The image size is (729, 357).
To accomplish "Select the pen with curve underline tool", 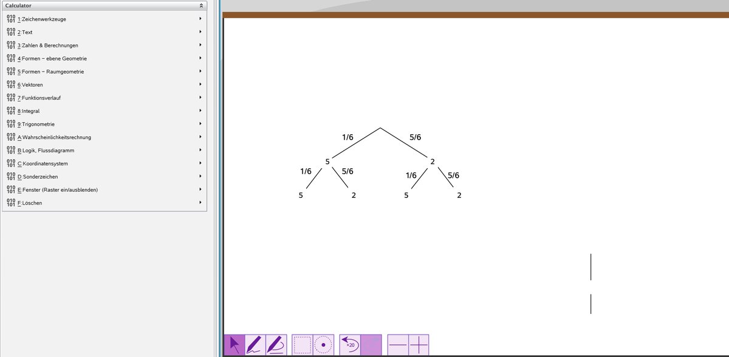I will pos(276,344).
